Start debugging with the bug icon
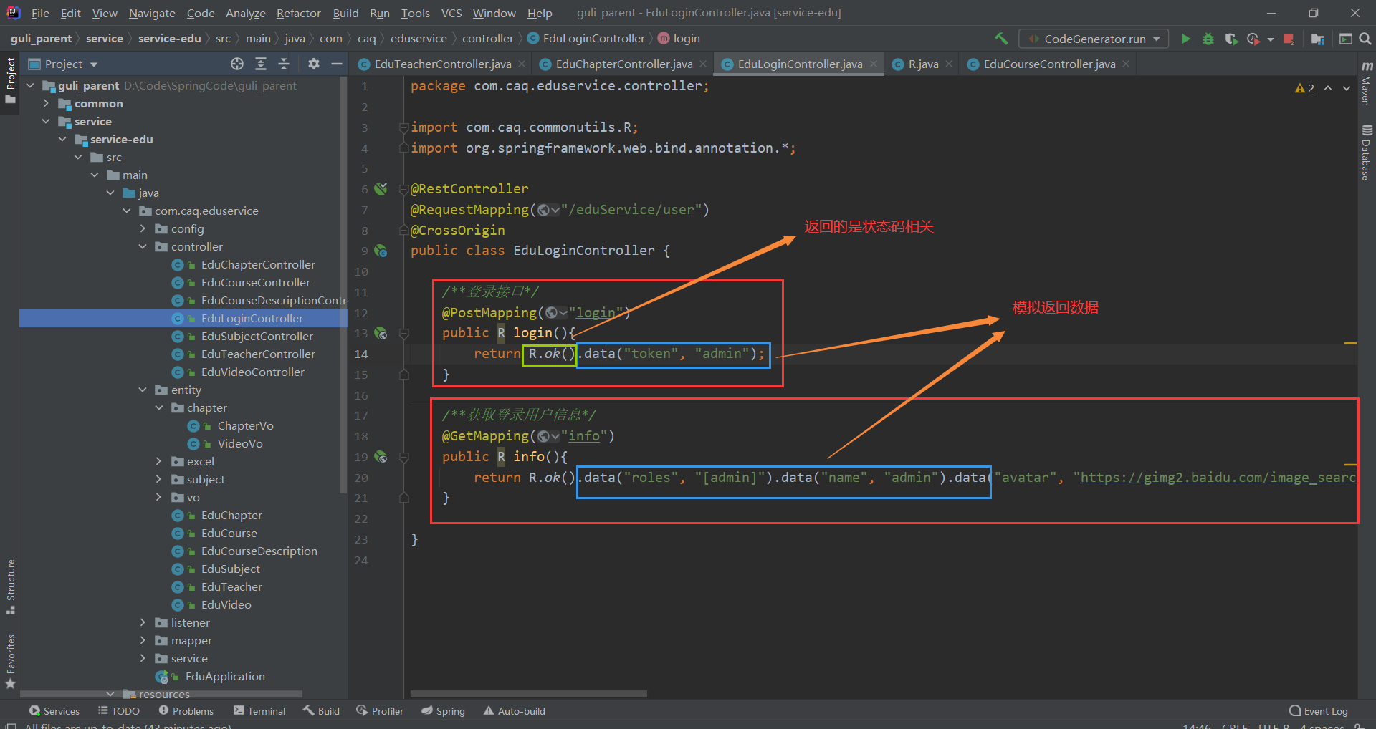 pos(1208,39)
